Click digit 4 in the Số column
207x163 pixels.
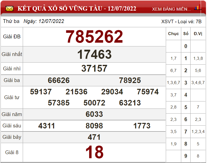click(x=186, y=95)
